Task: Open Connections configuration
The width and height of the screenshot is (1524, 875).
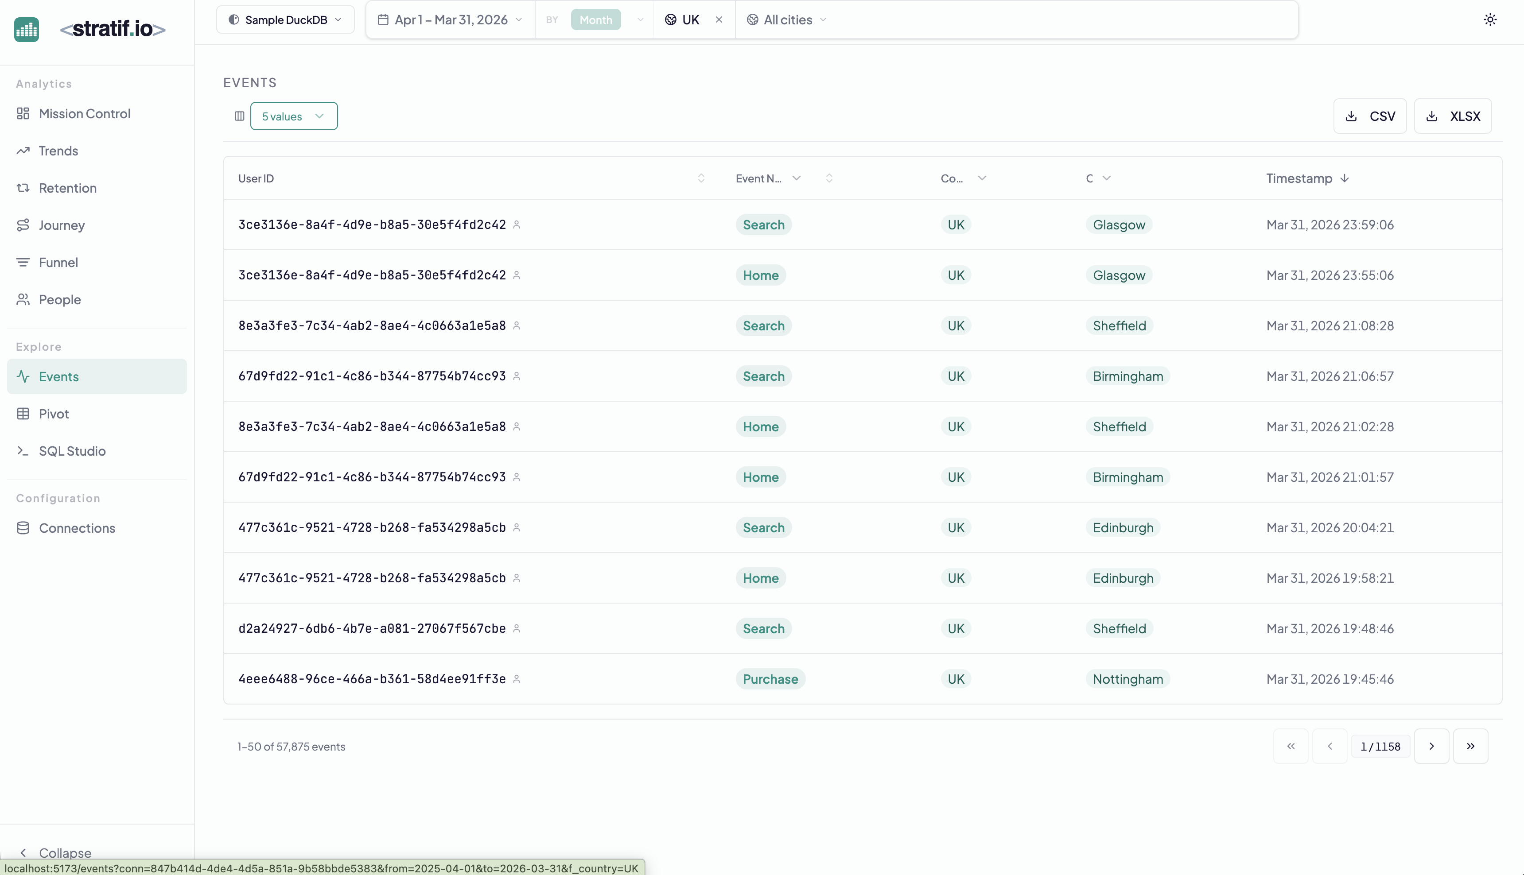Action: point(97,528)
